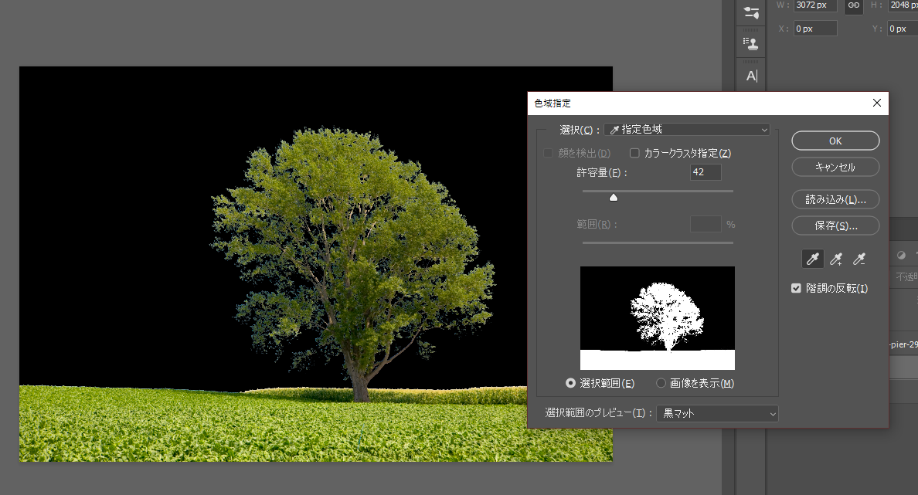Viewport: 918px width, 495px height.
Task: Choose the 選択範囲 radio button
Action: [571, 383]
